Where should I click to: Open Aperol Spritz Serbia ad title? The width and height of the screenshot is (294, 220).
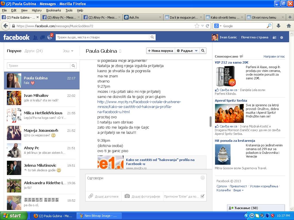coord(231,101)
